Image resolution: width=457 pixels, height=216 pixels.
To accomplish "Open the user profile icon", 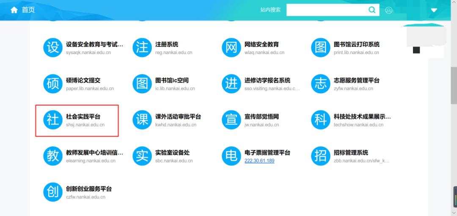I will pyautogui.click(x=389, y=10).
